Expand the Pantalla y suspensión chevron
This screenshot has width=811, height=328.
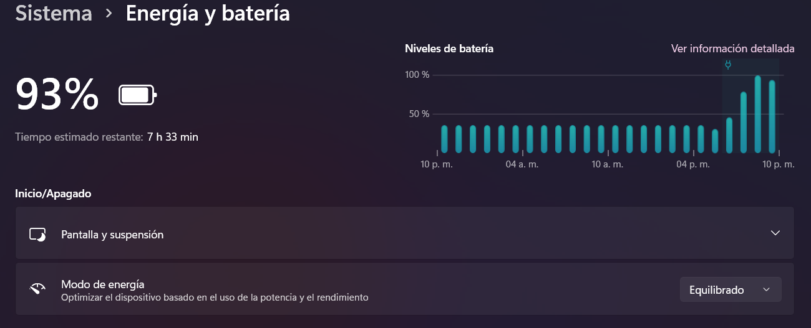point(775,233)
